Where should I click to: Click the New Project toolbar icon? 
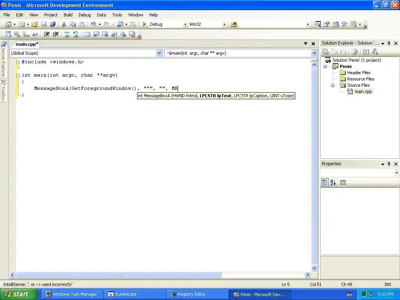pyautogui.click(x=8, y=24)
